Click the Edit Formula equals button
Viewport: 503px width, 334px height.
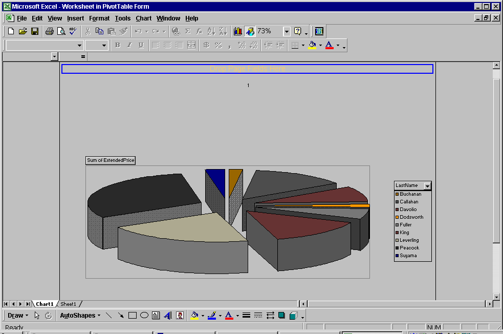click(83, 57)
